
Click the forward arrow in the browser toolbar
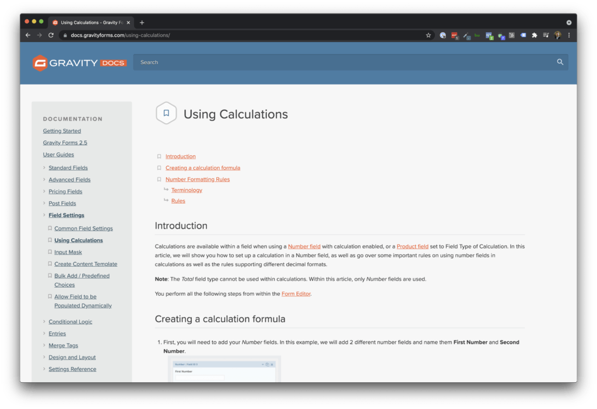(39, 35)
